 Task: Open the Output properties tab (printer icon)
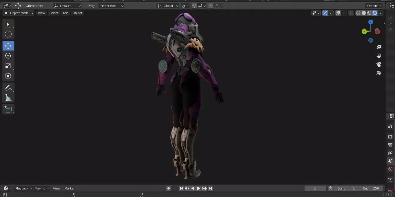[x=390, y=145]
